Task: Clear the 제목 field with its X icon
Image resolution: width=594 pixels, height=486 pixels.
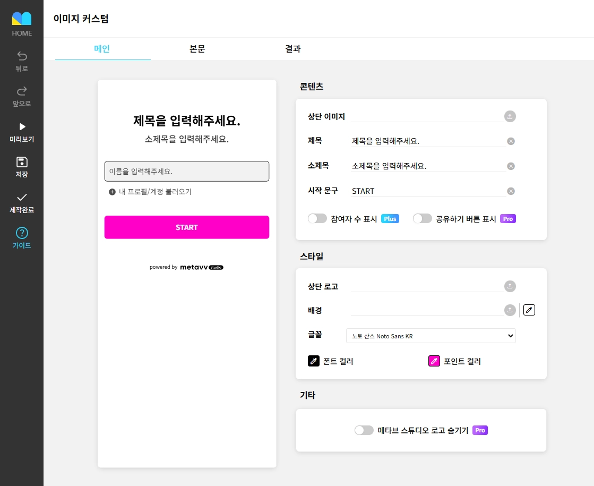Action: (511, 141)
